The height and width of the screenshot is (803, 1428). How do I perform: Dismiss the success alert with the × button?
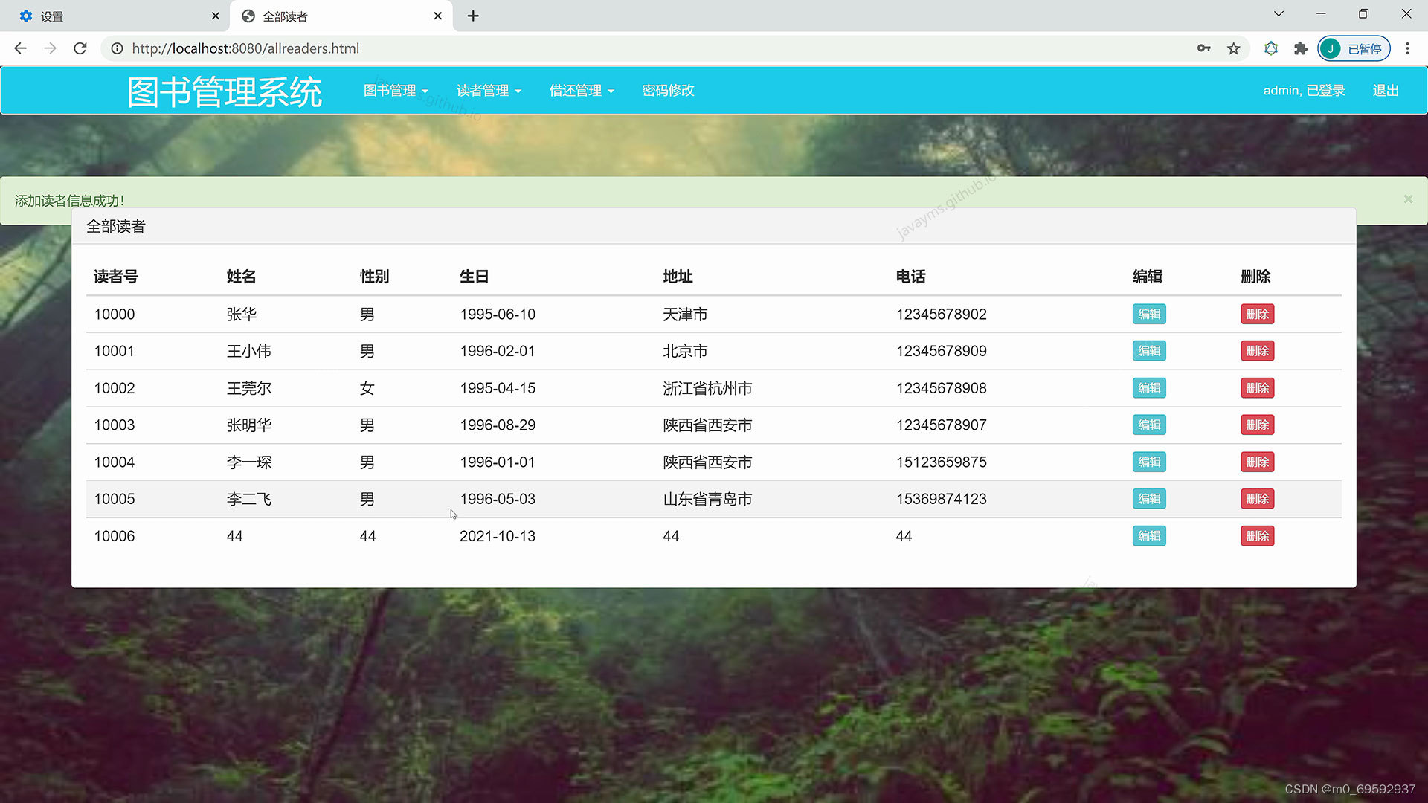(x=1408, y=199)
